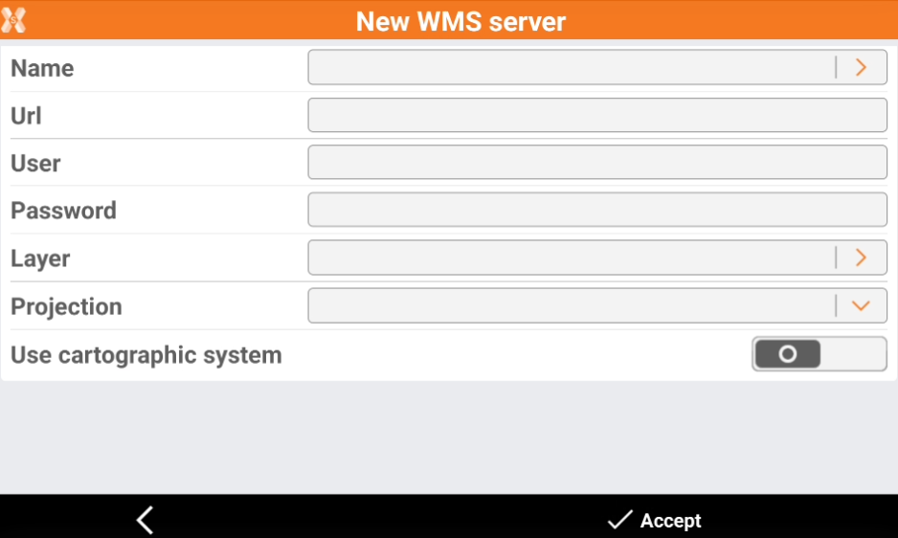Select the User input field
This screenshot has height=538, width=898.
pos(596,163)
